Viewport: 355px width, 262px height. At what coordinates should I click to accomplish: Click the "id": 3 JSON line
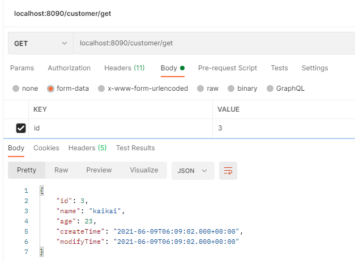72,201
